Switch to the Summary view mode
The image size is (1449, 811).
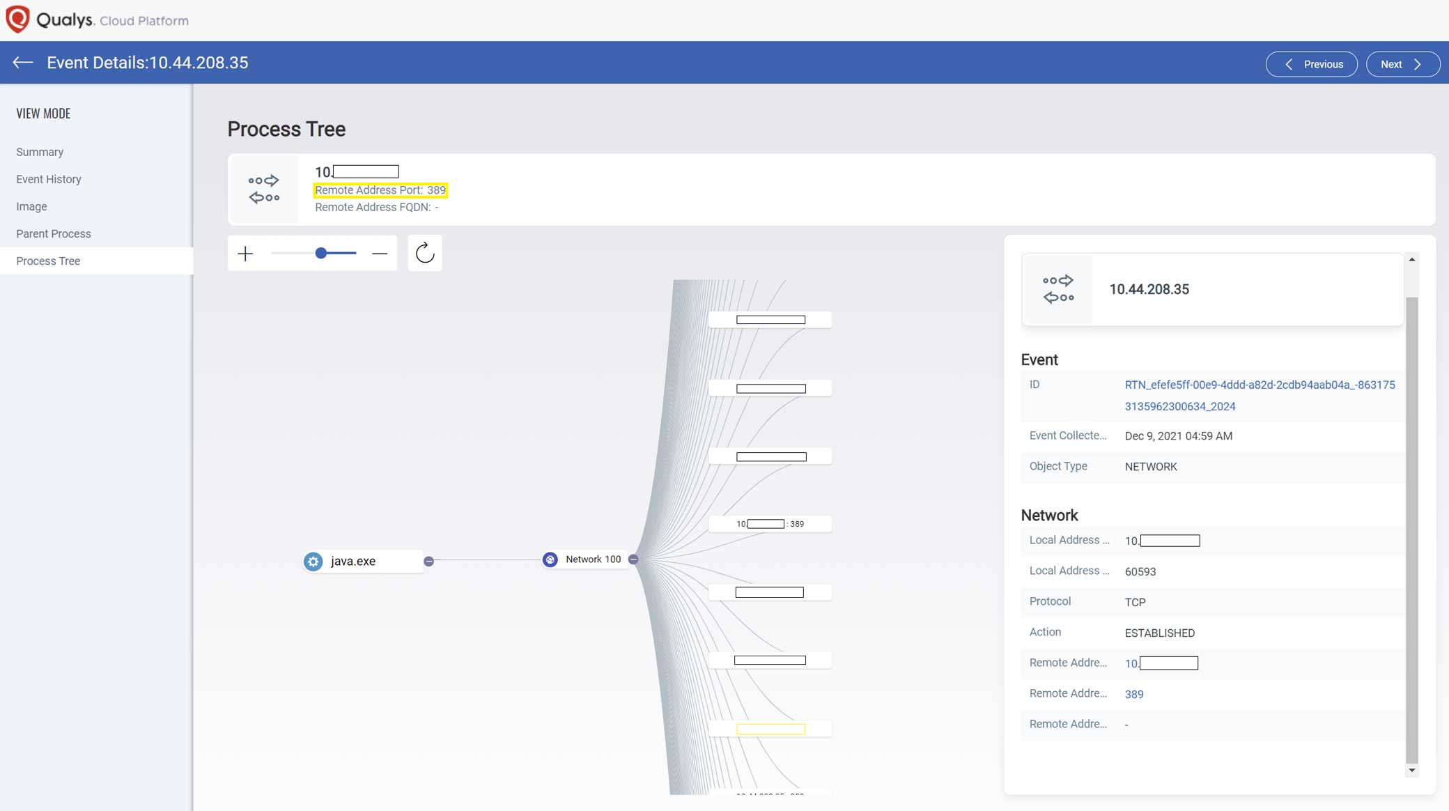click(x=40, y=152)
